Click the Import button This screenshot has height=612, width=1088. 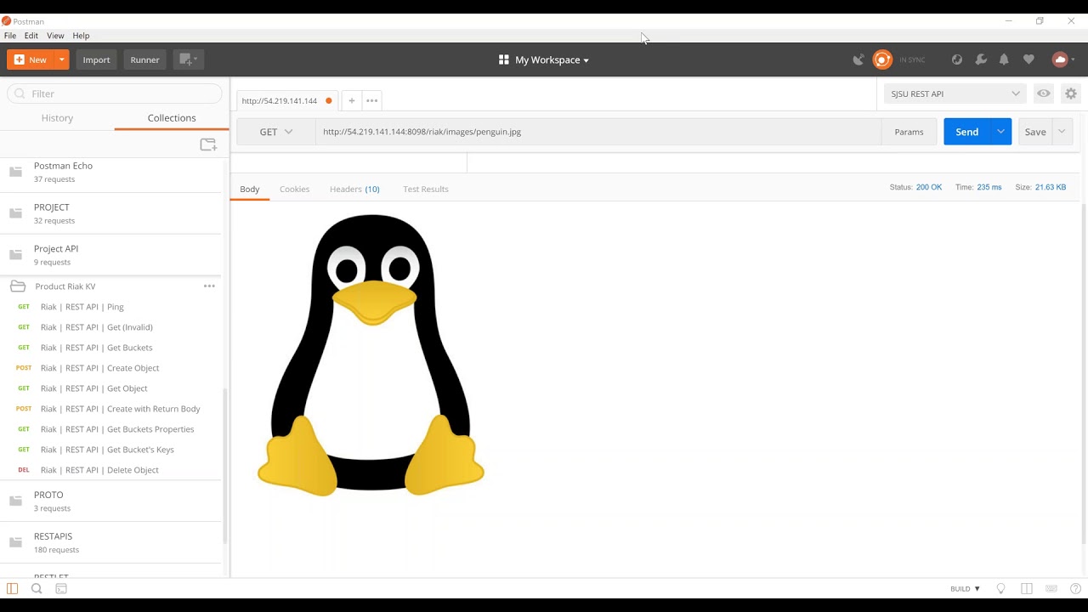pyautogui.click(x=96, y=59)
